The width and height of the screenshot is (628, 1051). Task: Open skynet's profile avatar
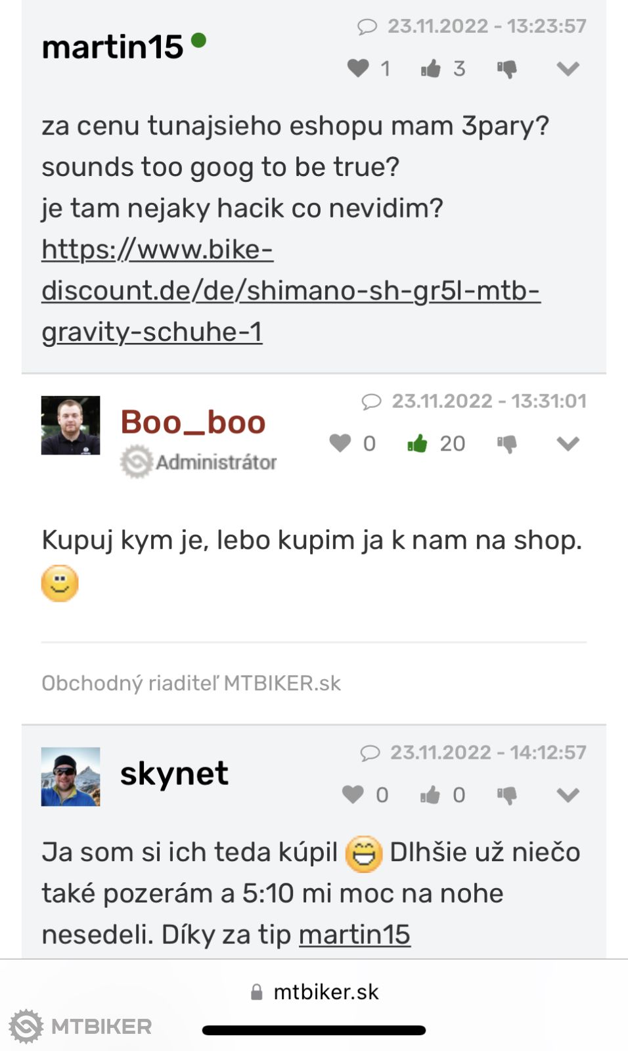(70, 776)
